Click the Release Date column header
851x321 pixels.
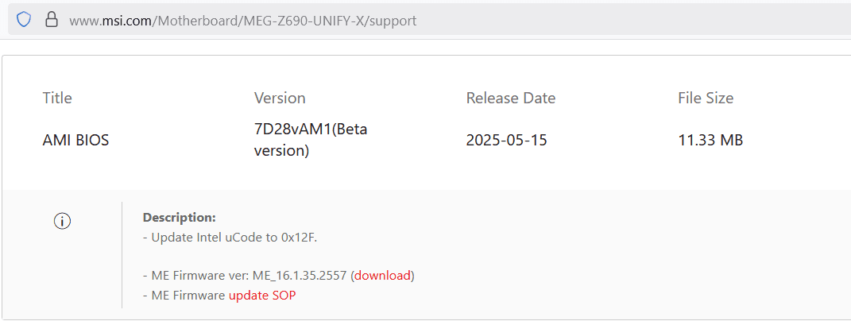[510, 99]
